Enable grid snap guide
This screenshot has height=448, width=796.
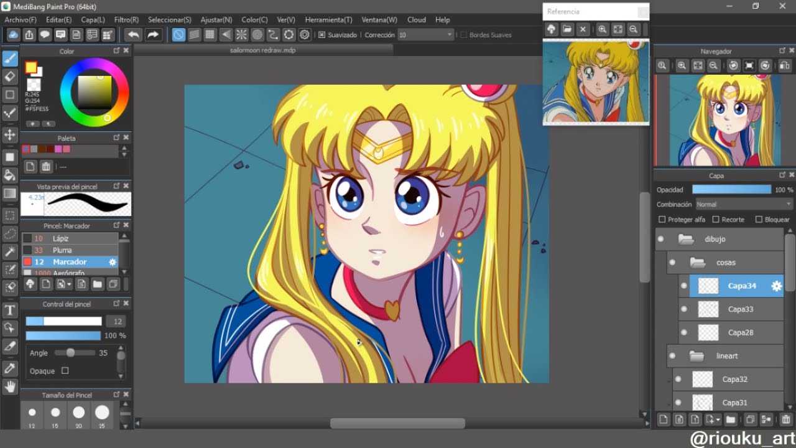(x=210, y=35)
